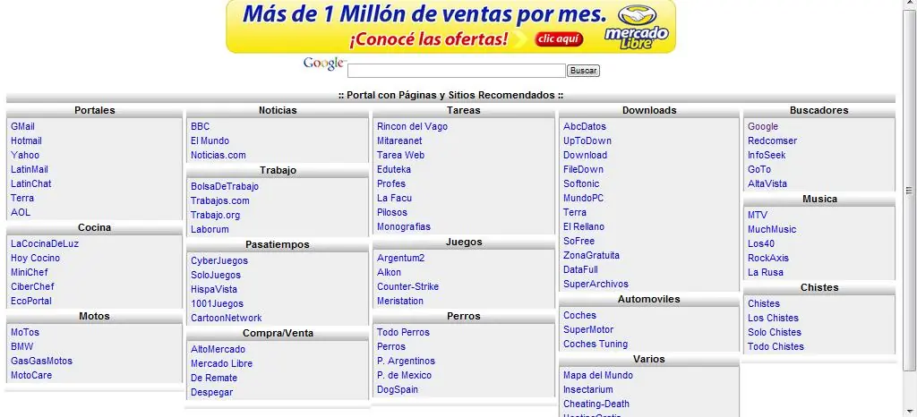Open the Argentum2 game link
The height and width of the screenshot is (417, 917).
click(400, 258)
